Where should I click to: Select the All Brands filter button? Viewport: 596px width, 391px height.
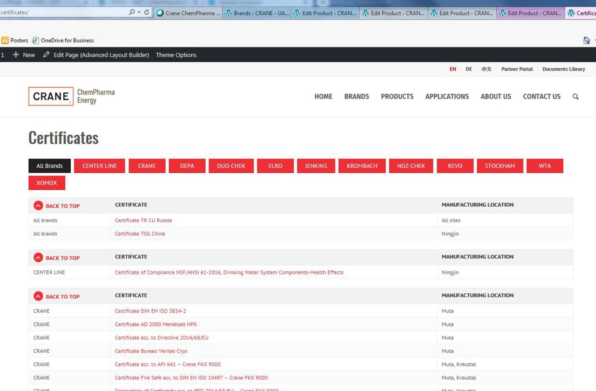click(x=50, y=166)
